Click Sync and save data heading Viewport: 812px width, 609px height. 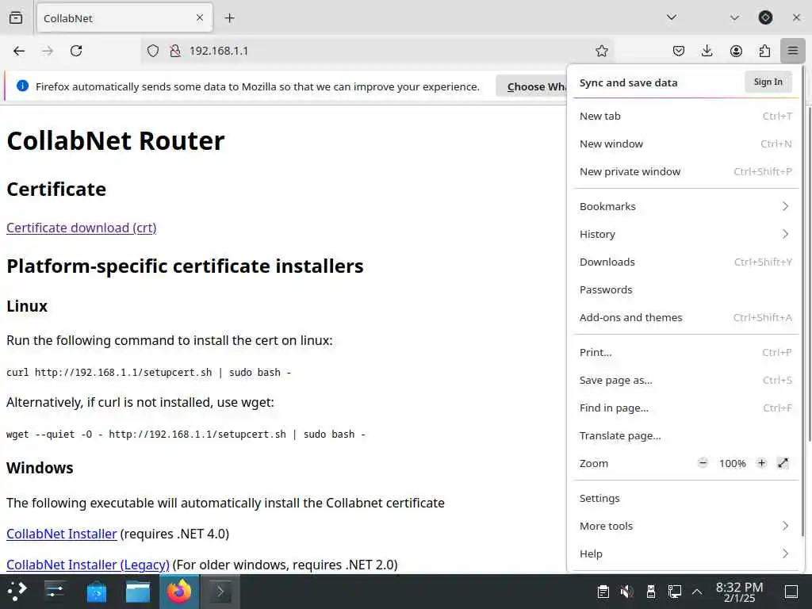pos(628,82)
